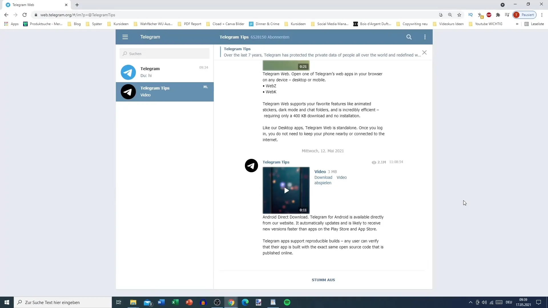Play the 0:11 video thumbnail
The image size is (548, 308).
tap(286, 190)
